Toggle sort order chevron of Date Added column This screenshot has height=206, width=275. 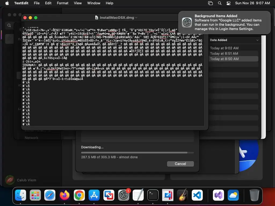(257, 40)
